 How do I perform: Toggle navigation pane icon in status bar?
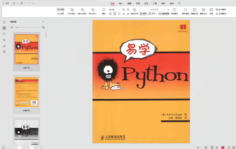click(4, 147)
